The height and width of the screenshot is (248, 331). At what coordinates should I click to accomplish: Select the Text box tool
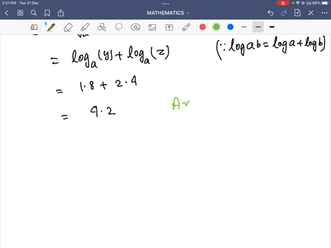(169, 28)
